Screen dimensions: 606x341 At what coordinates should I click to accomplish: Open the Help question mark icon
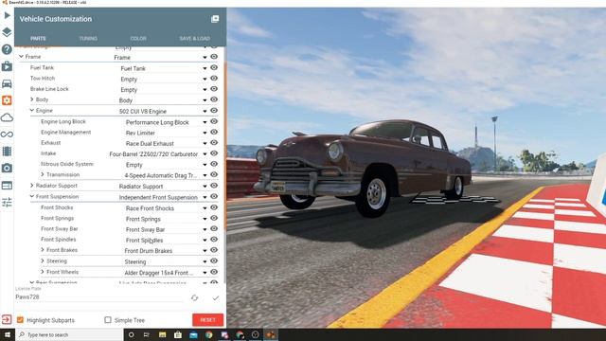tap(7, 49)
